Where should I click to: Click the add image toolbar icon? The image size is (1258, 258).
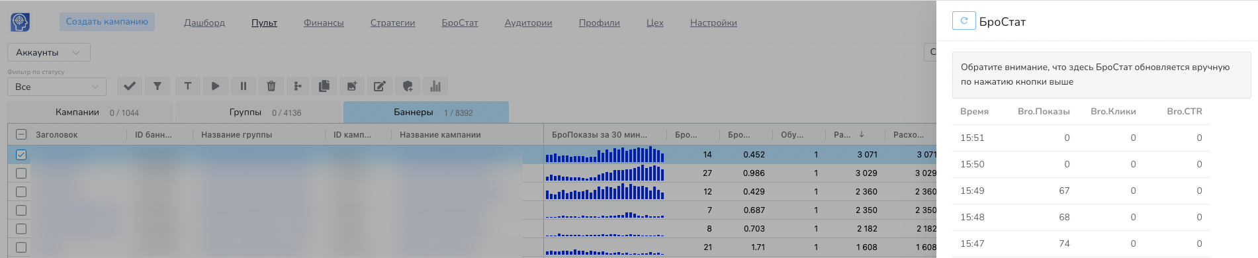point(352,86)
